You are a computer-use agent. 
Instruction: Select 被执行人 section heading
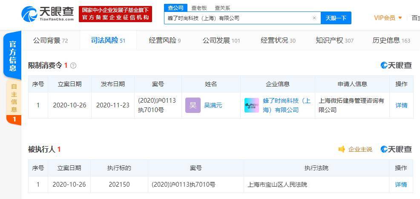(x=42, y=149)
